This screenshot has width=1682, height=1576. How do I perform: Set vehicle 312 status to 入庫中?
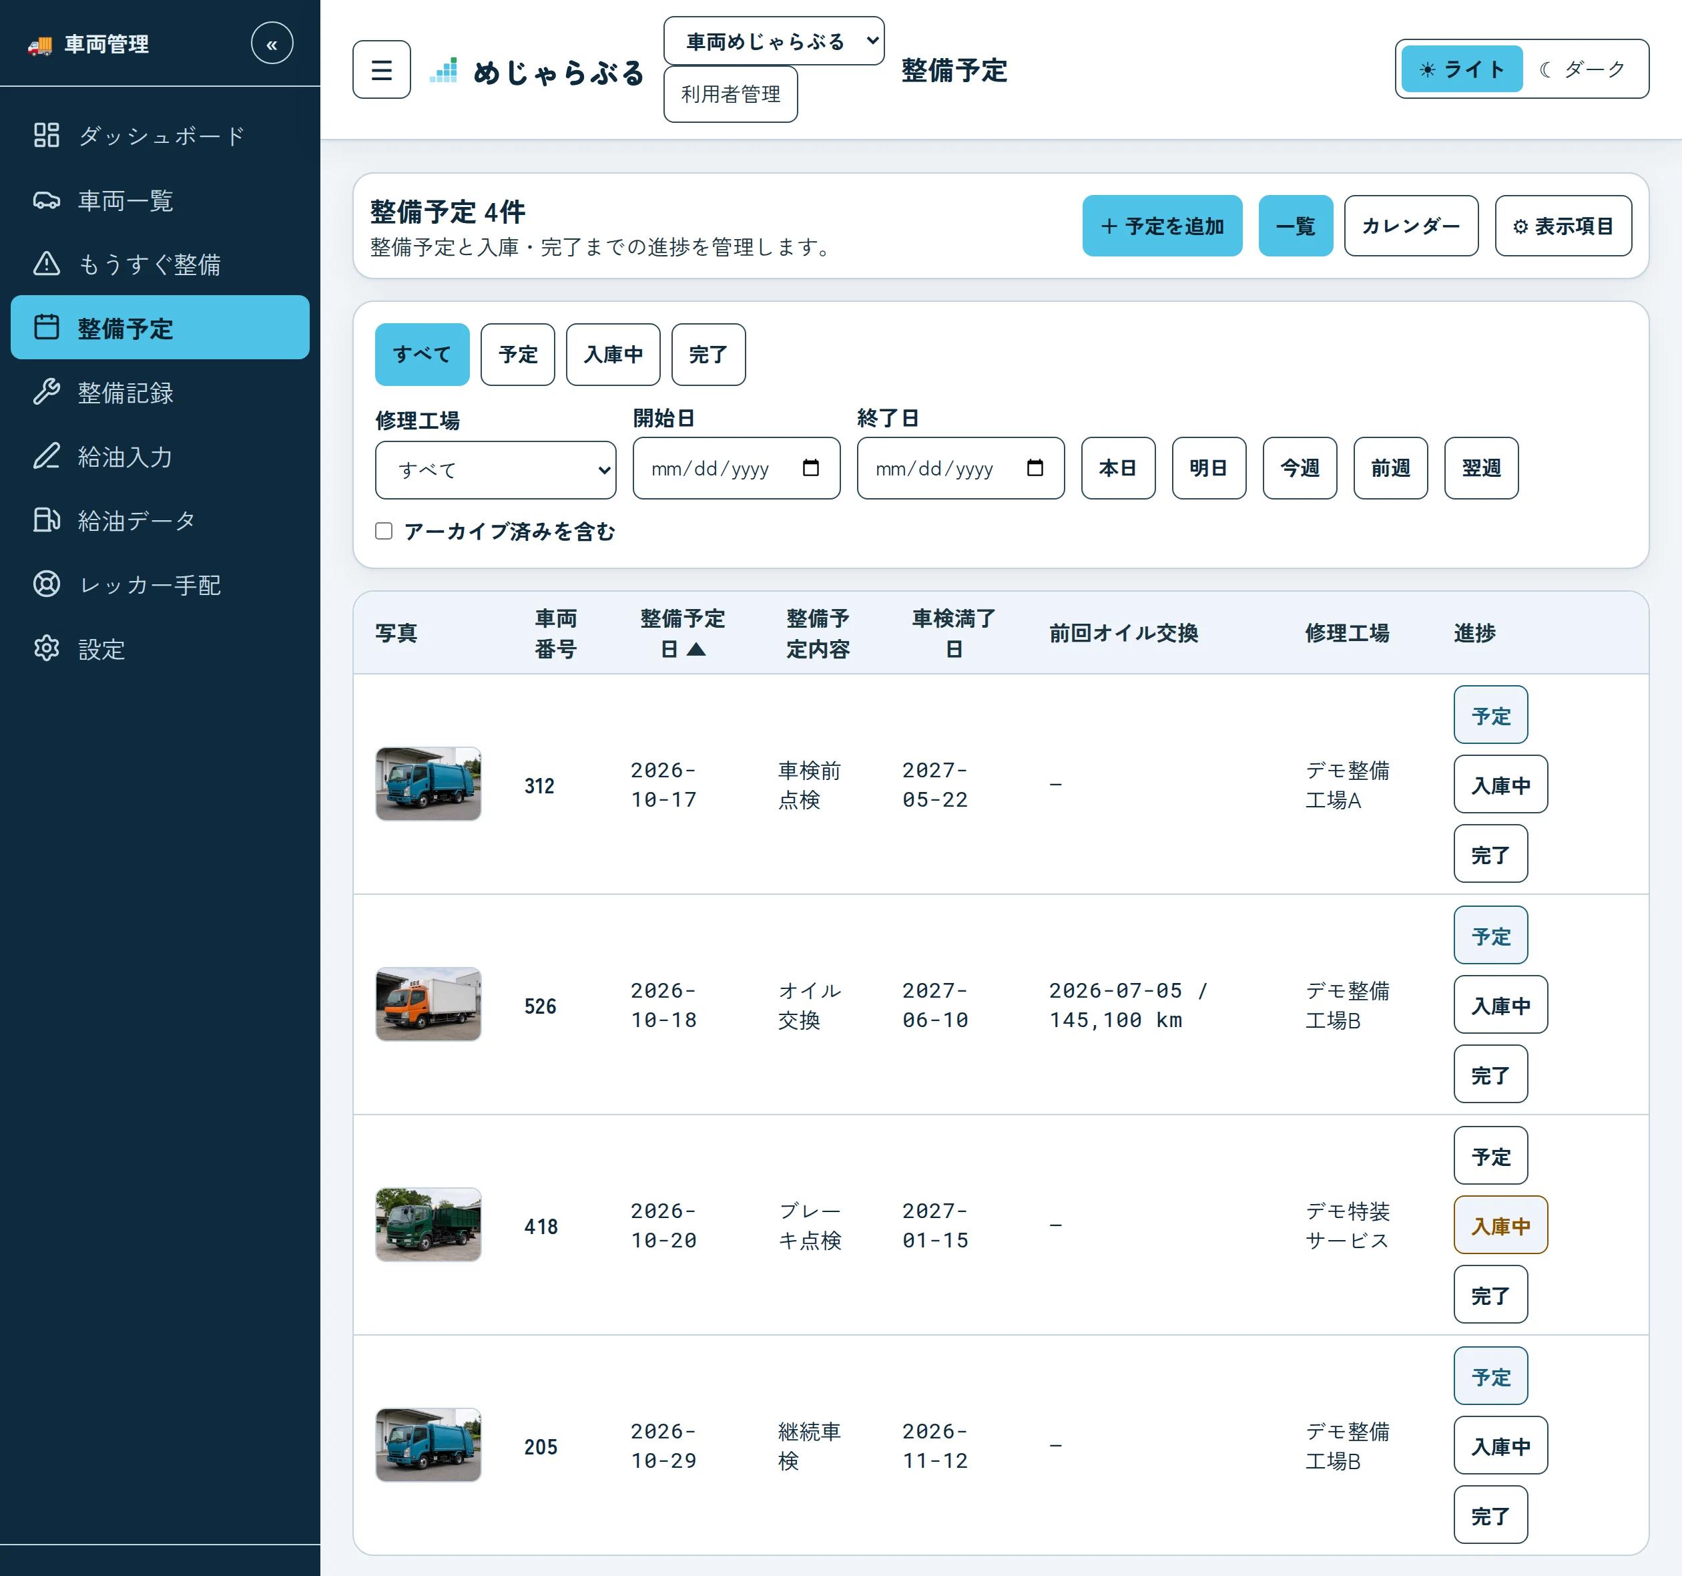tap(1500, 785)
